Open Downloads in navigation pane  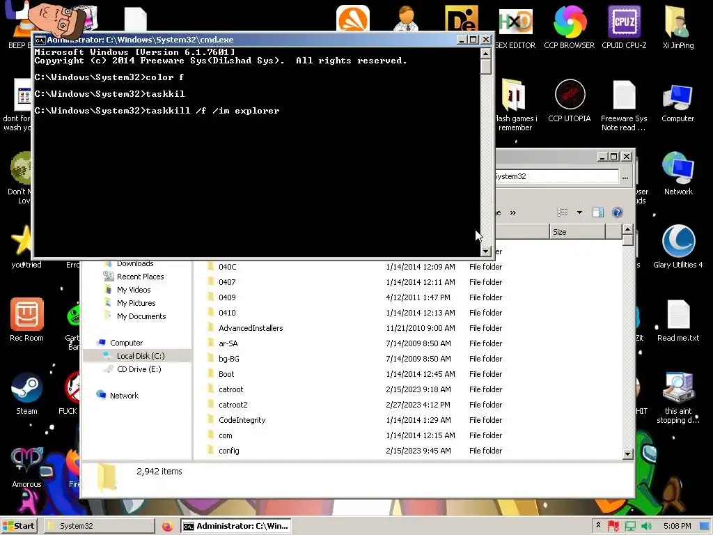(x=134, y=263)
